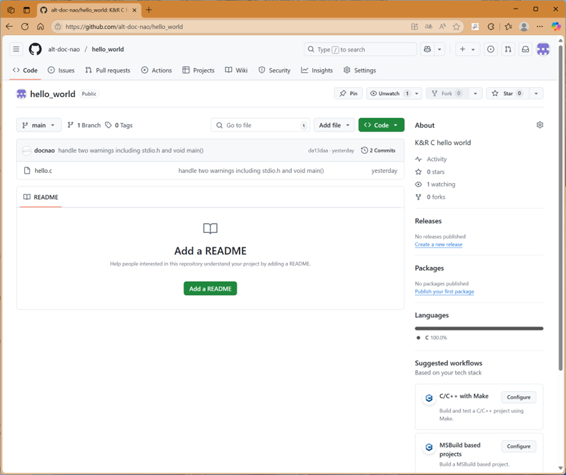Screen dimensions: 566x475
Task: Open the favorites list icon
Action: [x=509, y=26]
